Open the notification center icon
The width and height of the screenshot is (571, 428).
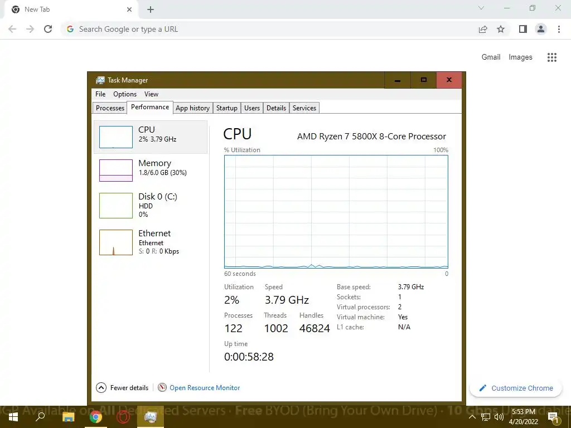[553, 417]
